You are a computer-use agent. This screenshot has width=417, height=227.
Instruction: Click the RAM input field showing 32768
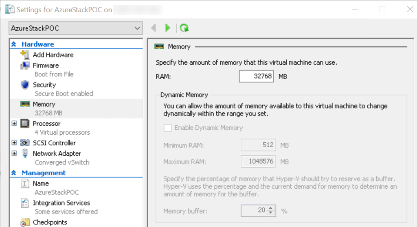257,76
